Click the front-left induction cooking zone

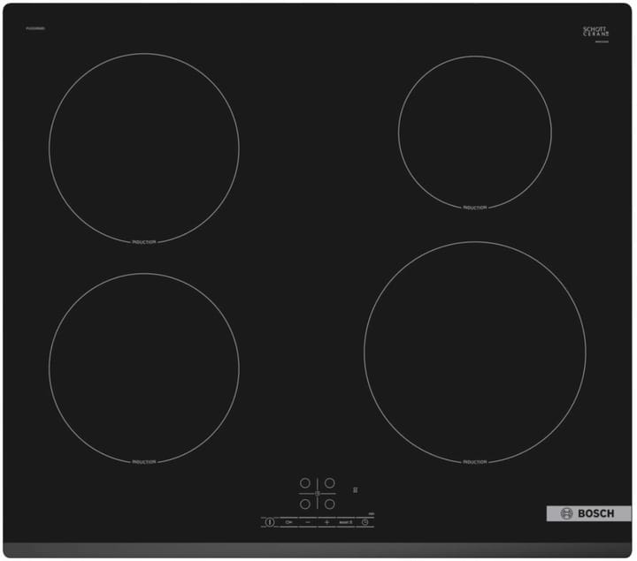[144, 368]
